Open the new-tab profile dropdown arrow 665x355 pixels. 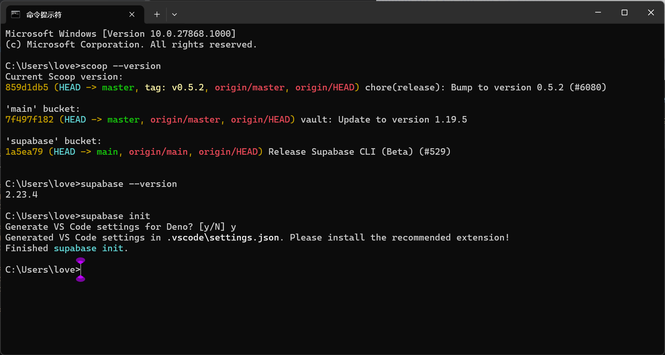174,15
